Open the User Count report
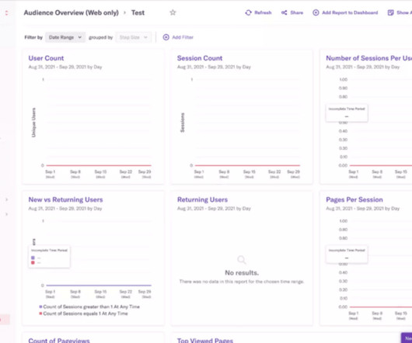 (x=46, y=58)
